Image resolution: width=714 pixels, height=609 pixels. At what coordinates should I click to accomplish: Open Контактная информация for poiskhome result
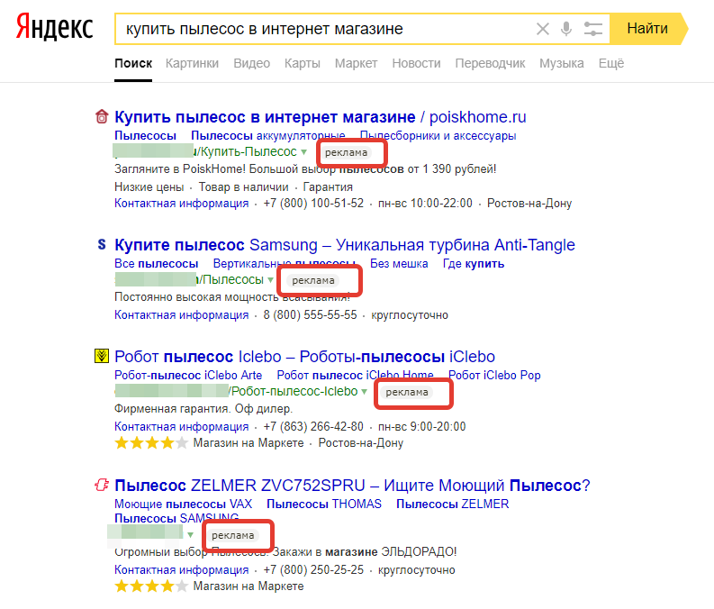181,204
